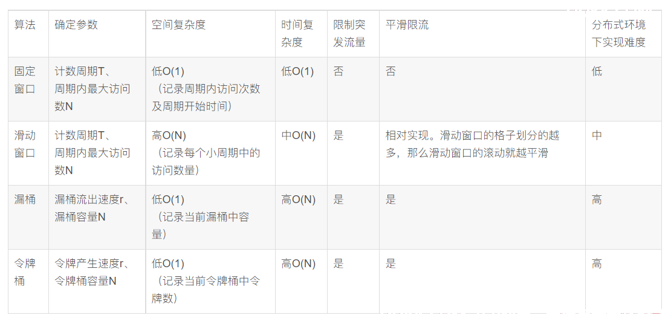Click the 漏桶流出速度r parameter cell

pos(97,218)
